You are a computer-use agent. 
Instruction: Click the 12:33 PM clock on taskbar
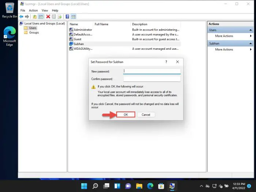(239, 184)
